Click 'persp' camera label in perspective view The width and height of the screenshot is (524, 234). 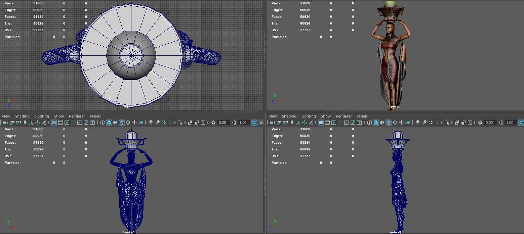tap(395, 106)
